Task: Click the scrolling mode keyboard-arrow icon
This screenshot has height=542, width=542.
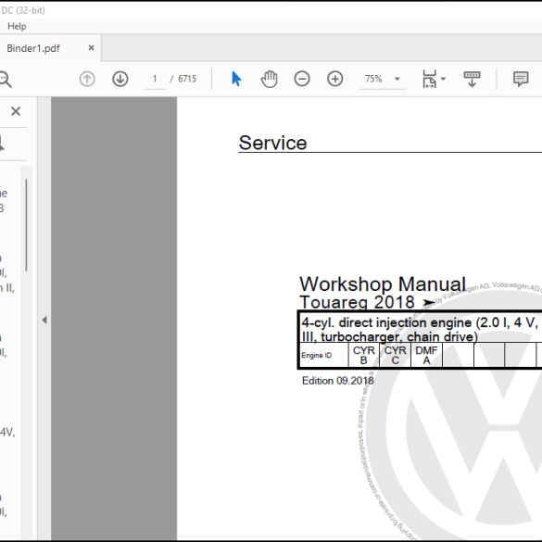Action: click(x=472, y=79)
